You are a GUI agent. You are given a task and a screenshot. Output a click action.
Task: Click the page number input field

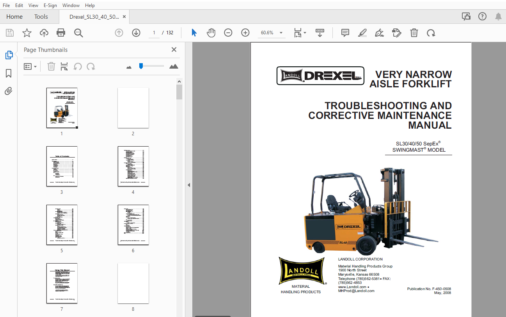click(154, 33)
